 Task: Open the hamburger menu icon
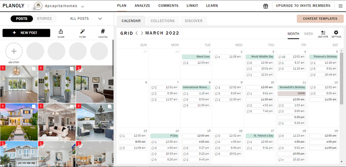pyautogui.click(x=341, y=6)
